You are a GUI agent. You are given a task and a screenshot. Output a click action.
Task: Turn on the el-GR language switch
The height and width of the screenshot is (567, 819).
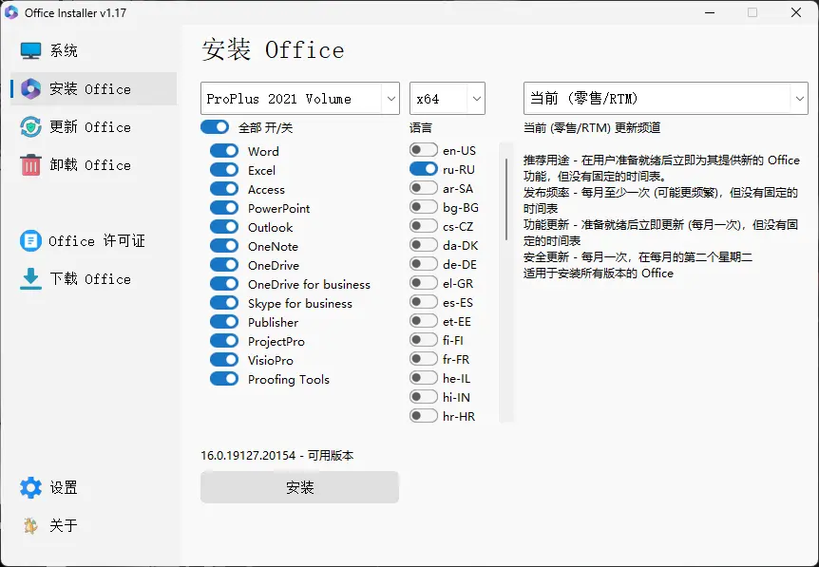pos(424,283)
